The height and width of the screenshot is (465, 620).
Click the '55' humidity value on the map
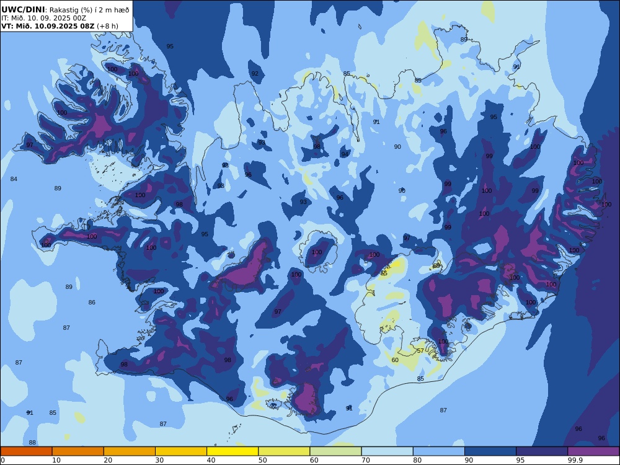384,273
